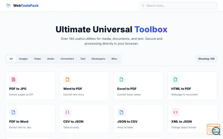Switch to the Audio category tab
The height and width of the screenshot is (139, 223).
pos(51,59)
